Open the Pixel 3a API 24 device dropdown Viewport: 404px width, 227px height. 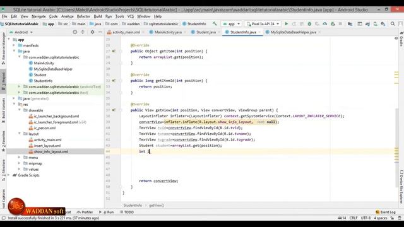(263, 24)
